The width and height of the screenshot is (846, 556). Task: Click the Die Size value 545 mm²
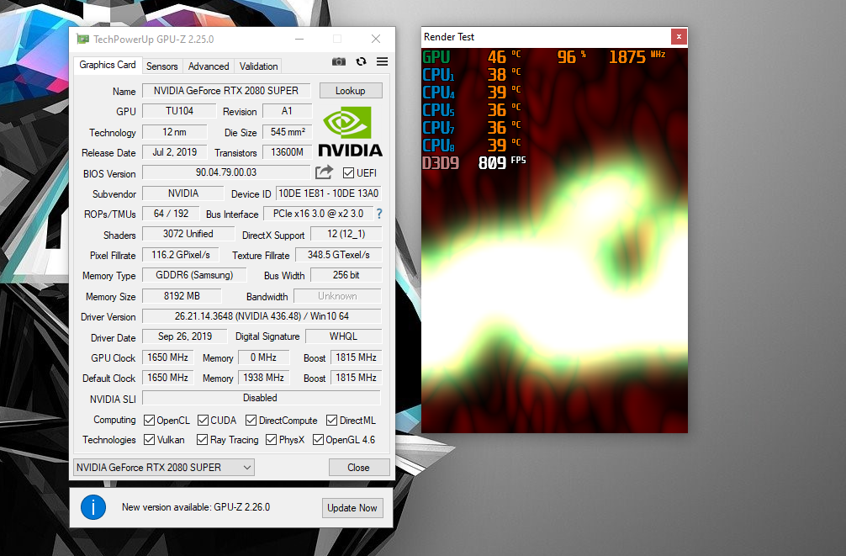(x=287, y=132)
